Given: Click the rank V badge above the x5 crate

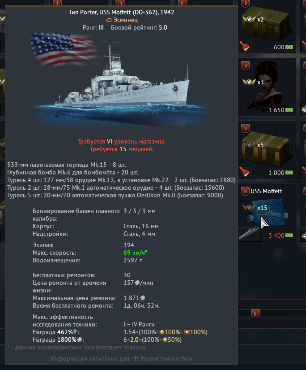Looking at the screenshot, I should (x=245, y=128).
